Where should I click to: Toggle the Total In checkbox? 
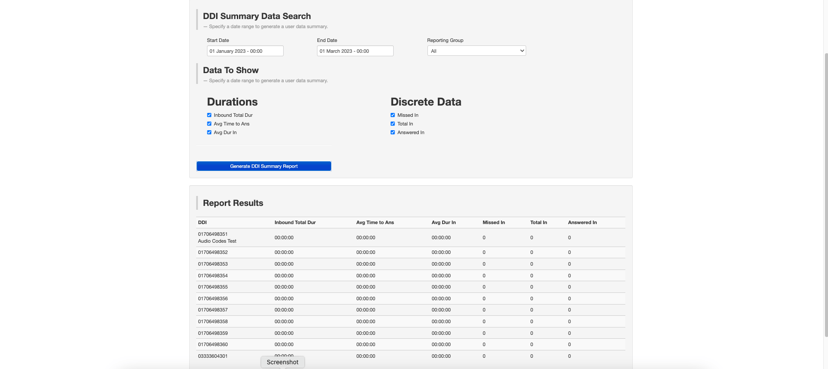click(x=393, y=124)
